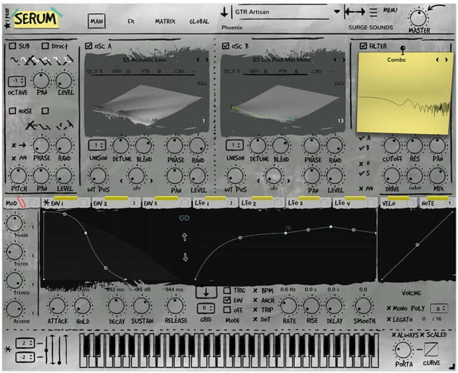Click previous wavetable arrow in OSC A

pyautogui.click(x=198, y=60)
